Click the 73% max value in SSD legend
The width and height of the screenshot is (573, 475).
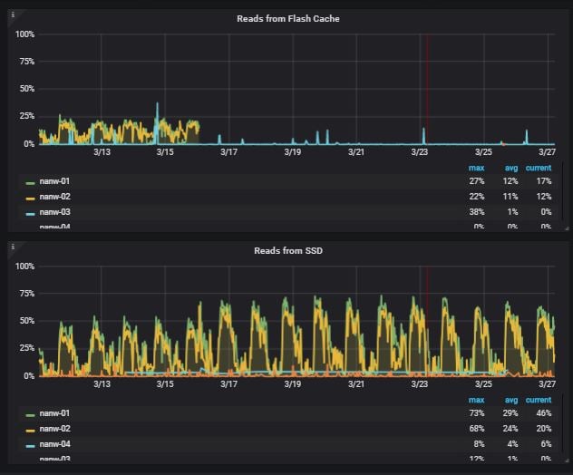477,413
